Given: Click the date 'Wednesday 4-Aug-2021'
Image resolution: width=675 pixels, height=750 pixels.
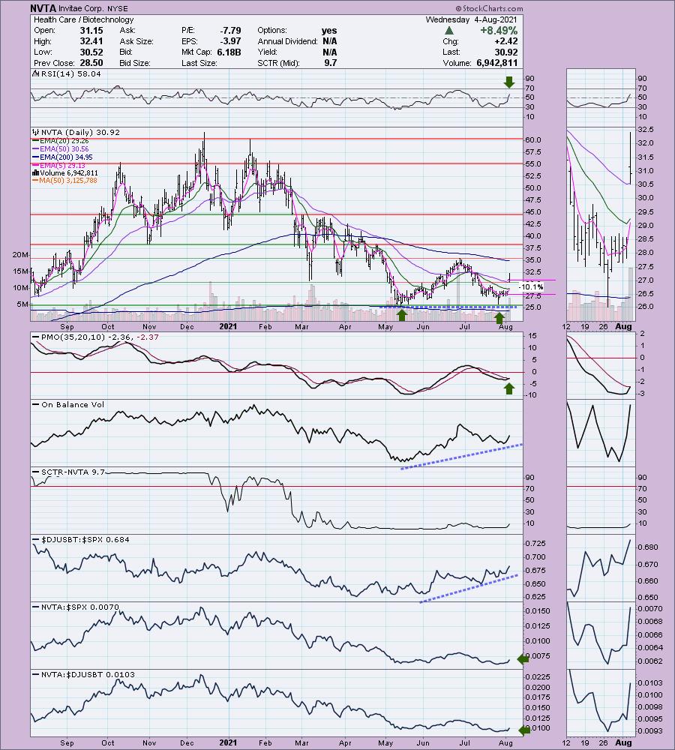Looking at the screenshot, I should (x=471, y=19).
